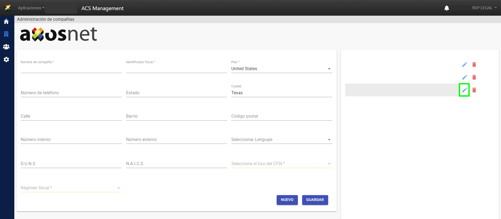Remove the highlighted company with the trash icon
Image resolution: width=501 pixels, height=219 pixels.
[x=474, y=90]
